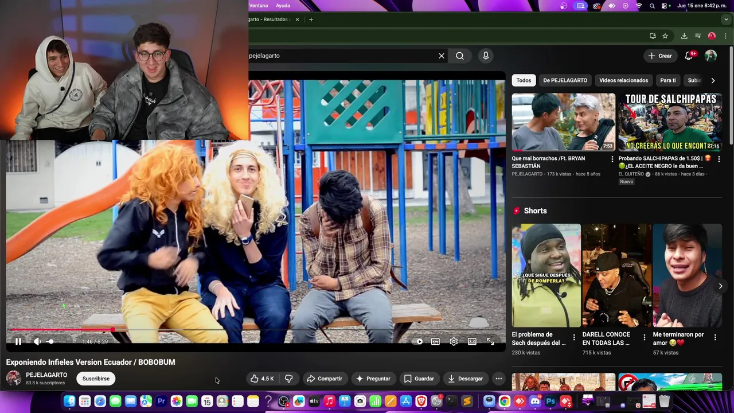Select the De PEJELAGARTO filter chip
This screenshot has height=413, width=734.
tap(565, 80)
